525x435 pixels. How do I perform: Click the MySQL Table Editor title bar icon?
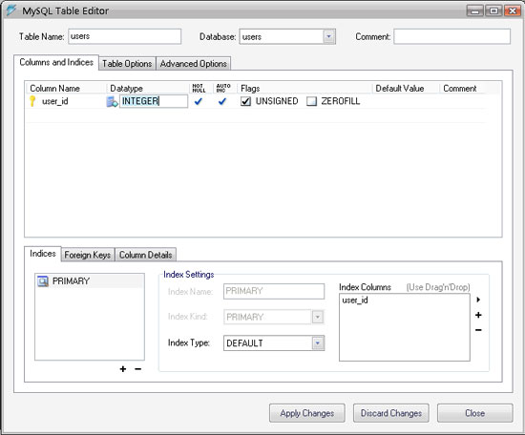tap(11, 10)
